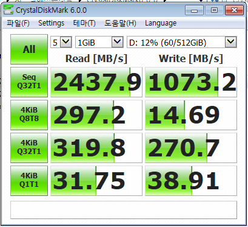248x227 pixels.
Task: Open the 파일(F) menu
Action: (18, 23)
